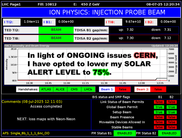Click the TED TI8 green BEAM status
The image size is (182, 138).
pos(56,38)
